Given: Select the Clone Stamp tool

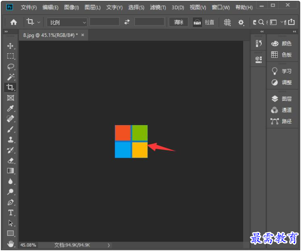Looking at the screenshot, I should (x=10, y=140).
